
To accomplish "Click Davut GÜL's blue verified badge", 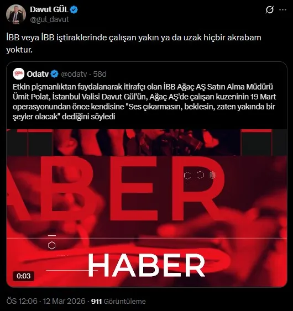I will point(74,9).
